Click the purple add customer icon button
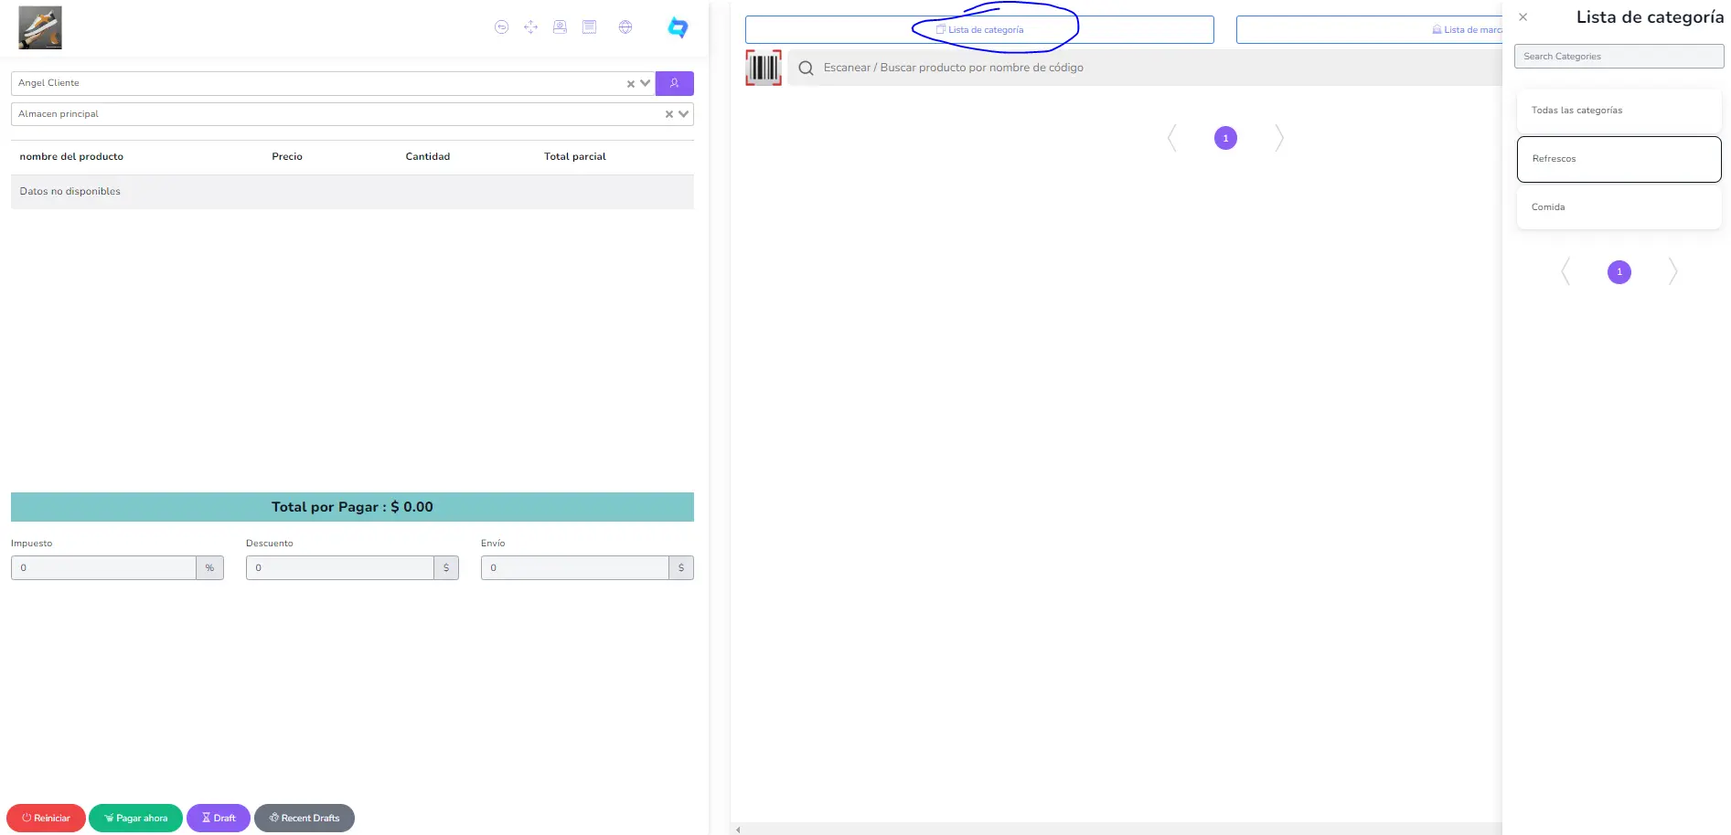Image resolution: width=1731 pixels, height=835 pixels. (x=674, y=83)
